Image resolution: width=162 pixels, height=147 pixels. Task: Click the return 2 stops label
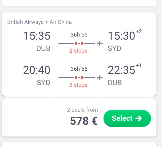click(x=78, y=85)
